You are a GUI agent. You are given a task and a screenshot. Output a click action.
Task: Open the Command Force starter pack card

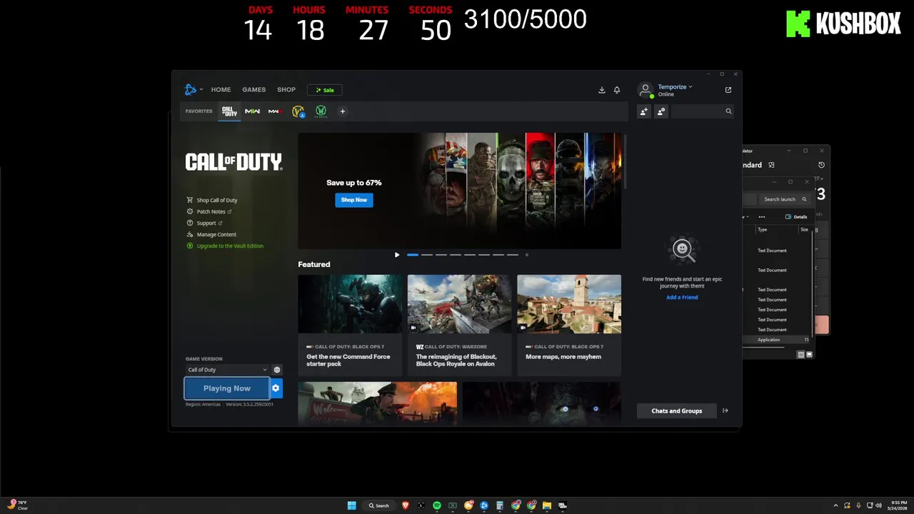tap(350, 325)
